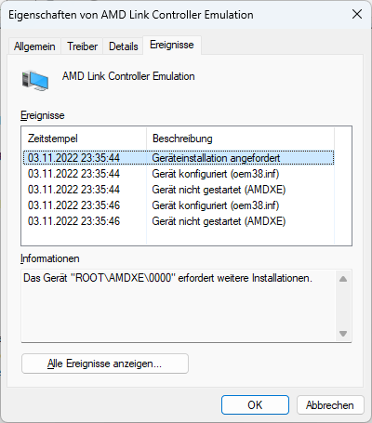Switch to the Allgemein tab
Screen dimensions: 372x423
tap(34, 46)
